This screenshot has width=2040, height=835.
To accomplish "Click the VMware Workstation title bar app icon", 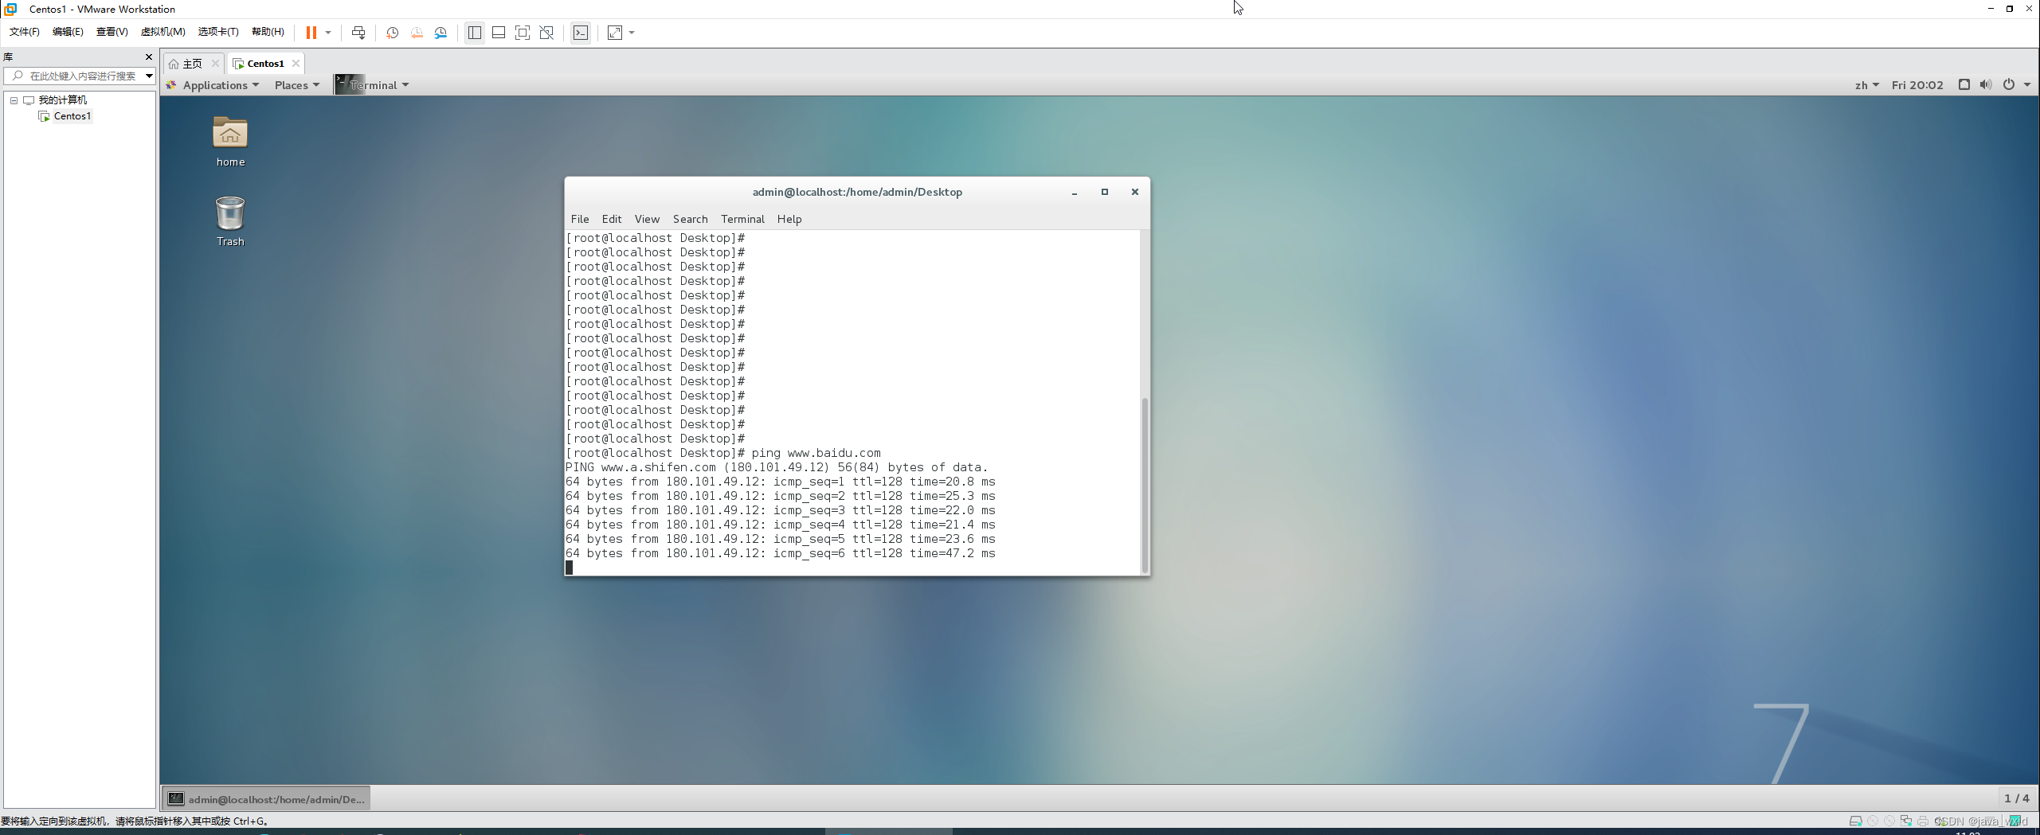I will (x=10, y=9).
